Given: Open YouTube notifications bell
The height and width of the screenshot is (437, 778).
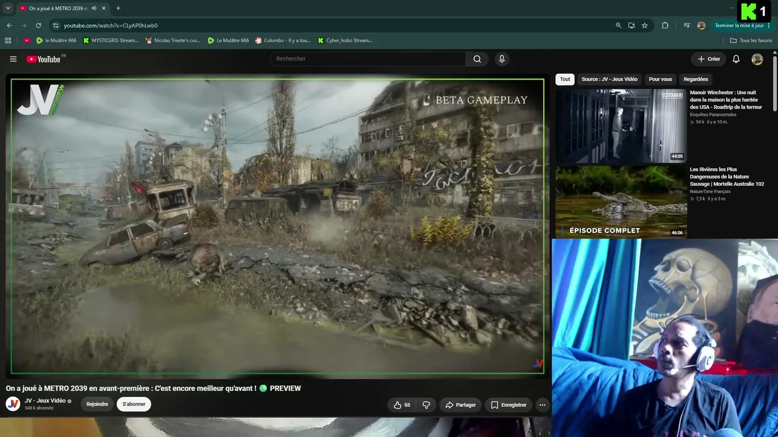Looking at the screenshot, I should (x=736, y=59).
